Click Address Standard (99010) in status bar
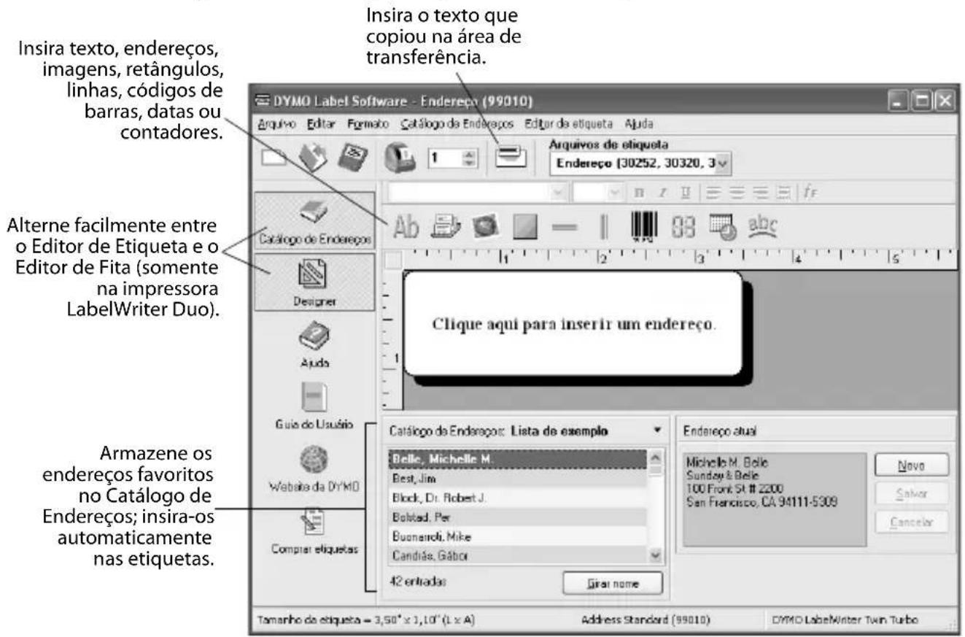Viewport: 965px width, 637px height. pos(646,619)
